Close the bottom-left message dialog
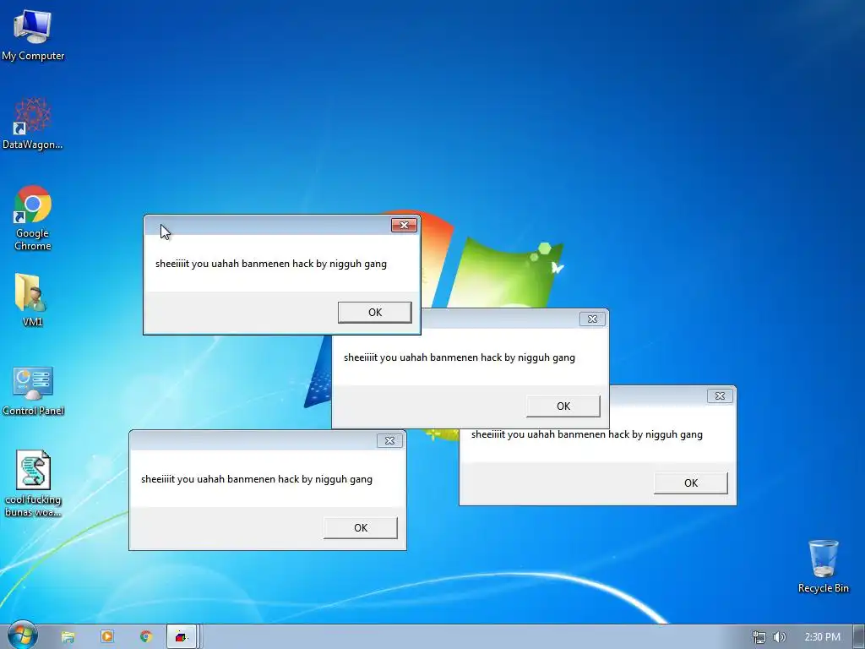The height and width of the screenshot is (649, 865). (x=389, y=440)
